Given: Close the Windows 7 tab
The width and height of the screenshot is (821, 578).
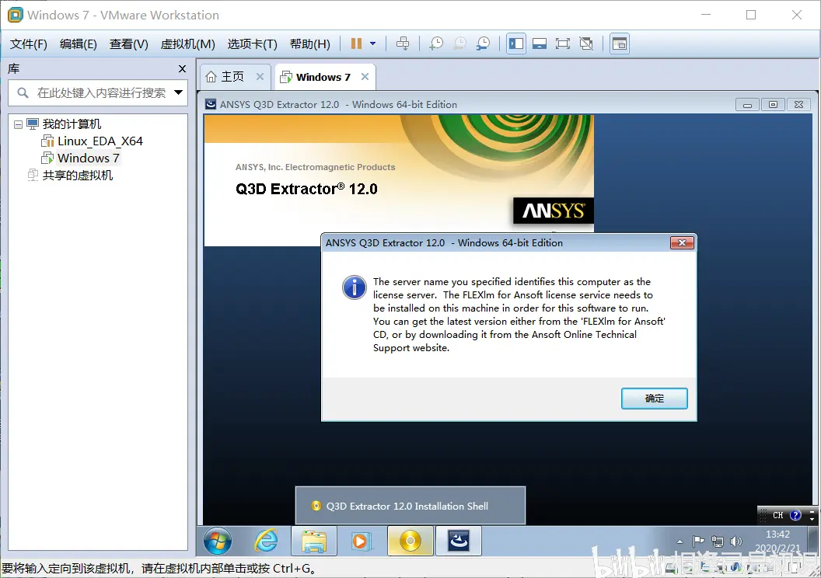Looking at the screenshot, I should coord(365,77).
